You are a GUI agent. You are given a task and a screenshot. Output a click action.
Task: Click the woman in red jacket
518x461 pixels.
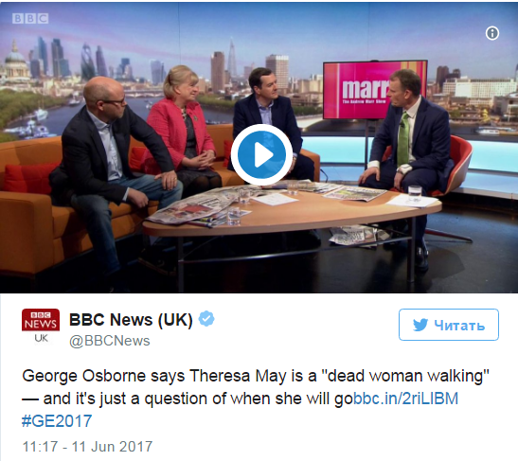pos(186,132)
